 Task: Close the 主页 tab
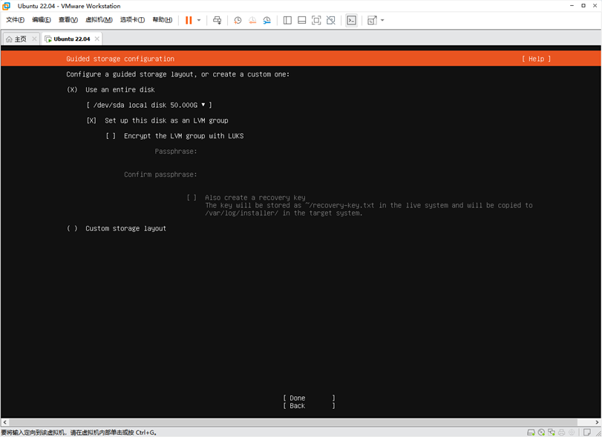34,39
